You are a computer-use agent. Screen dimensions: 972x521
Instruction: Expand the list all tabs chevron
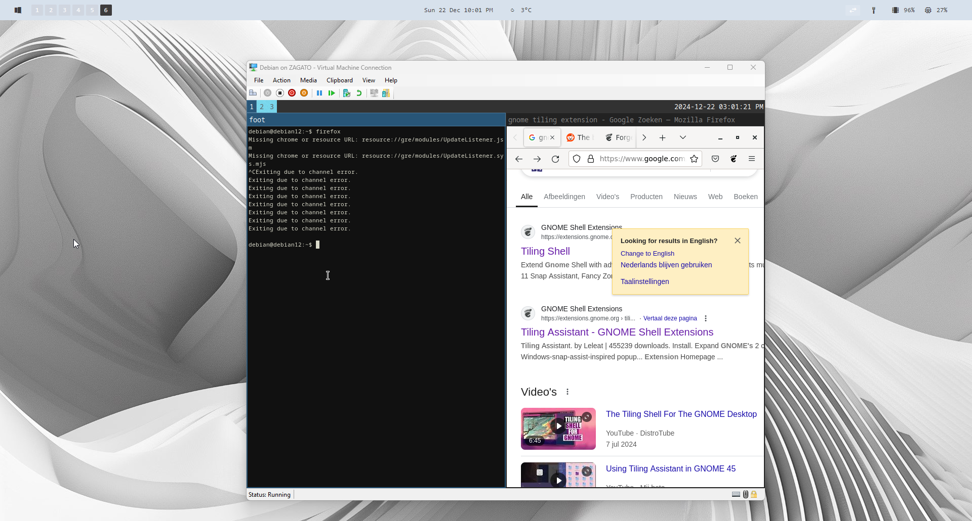683,137
